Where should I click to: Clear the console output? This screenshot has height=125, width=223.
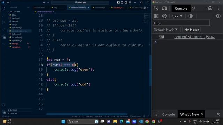tap(164, 16)
